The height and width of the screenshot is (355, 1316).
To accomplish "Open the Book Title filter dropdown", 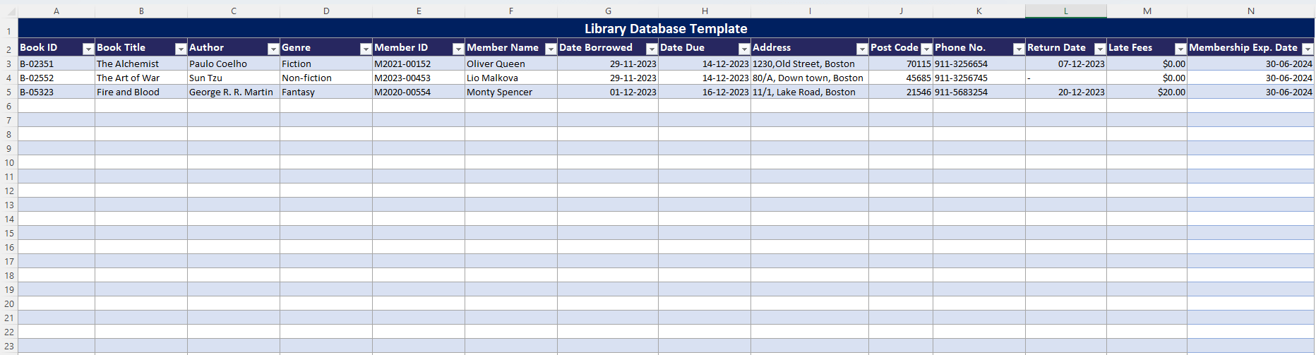I will click(181, 49).
